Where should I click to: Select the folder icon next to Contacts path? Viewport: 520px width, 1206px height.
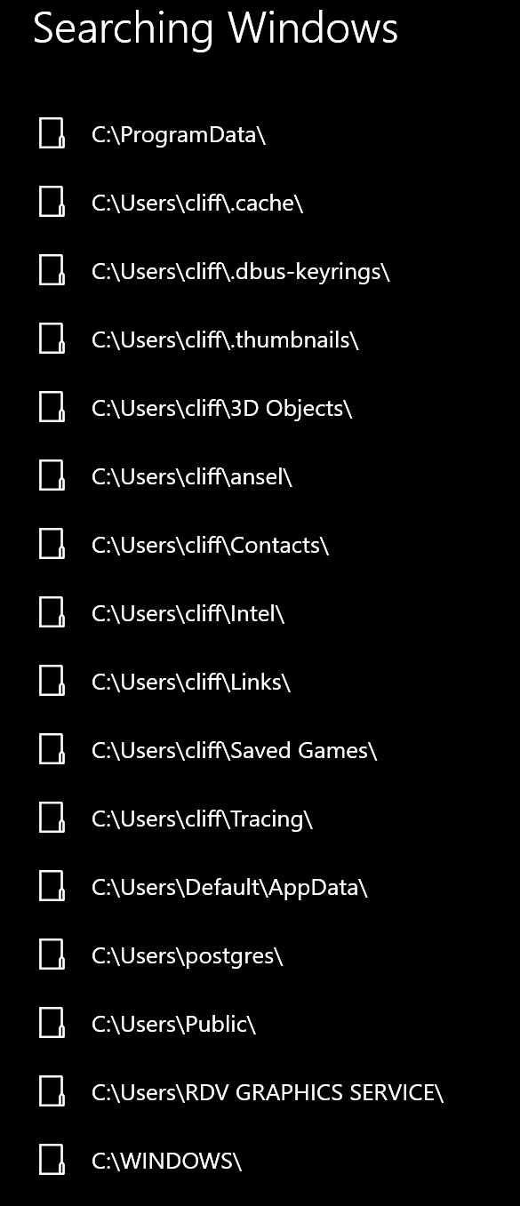coord(52,545)
